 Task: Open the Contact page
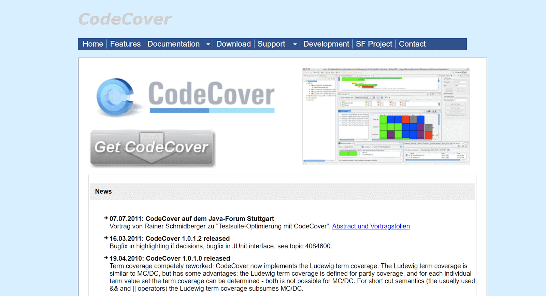point(412,44)
